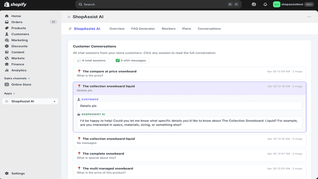Click pin icon of the complete snowboard

[x=79, y=154]
